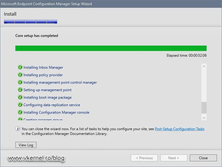Select 'Installing Configuration Manager console' row

click(x=56, y=112)
